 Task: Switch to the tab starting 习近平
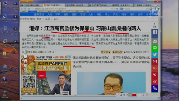[x=100, y=5]
